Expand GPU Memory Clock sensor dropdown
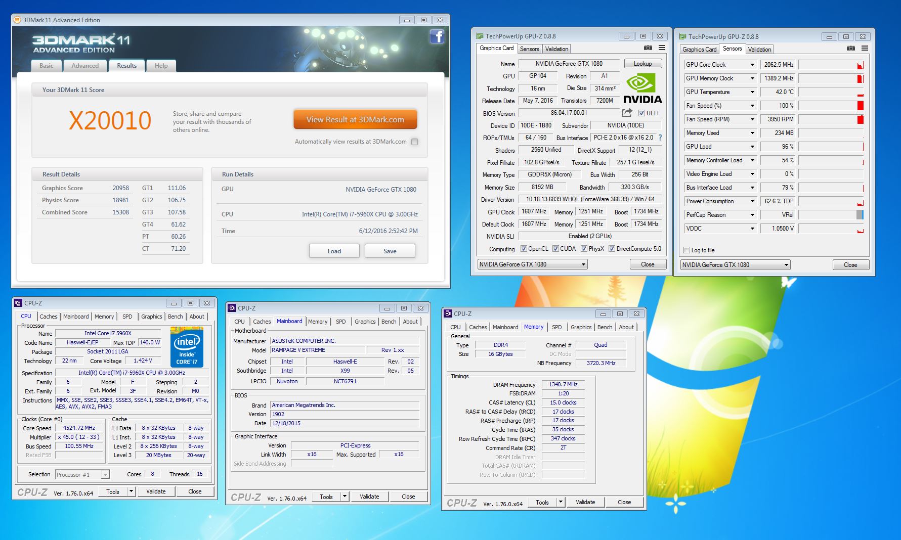Screen dimensions: 901x540 tap(752, 78)
